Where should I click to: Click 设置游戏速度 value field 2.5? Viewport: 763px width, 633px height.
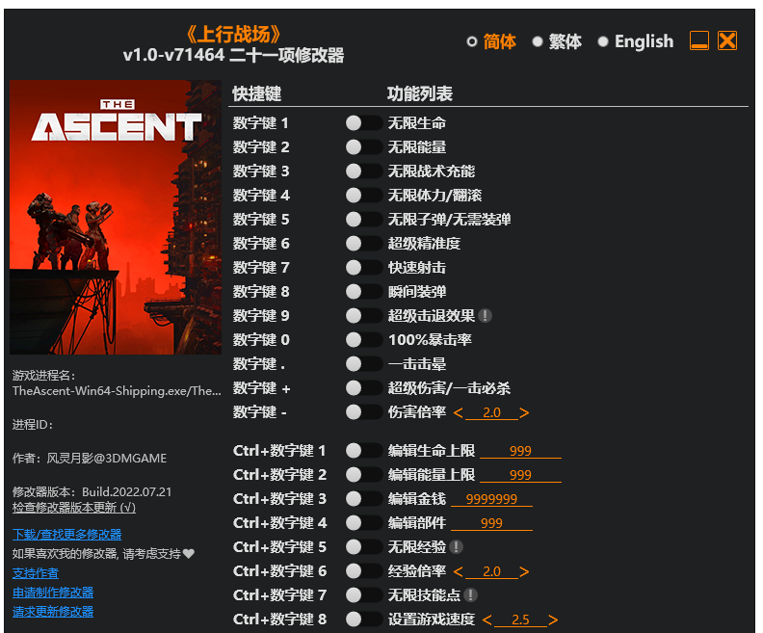tap(520, 620)
